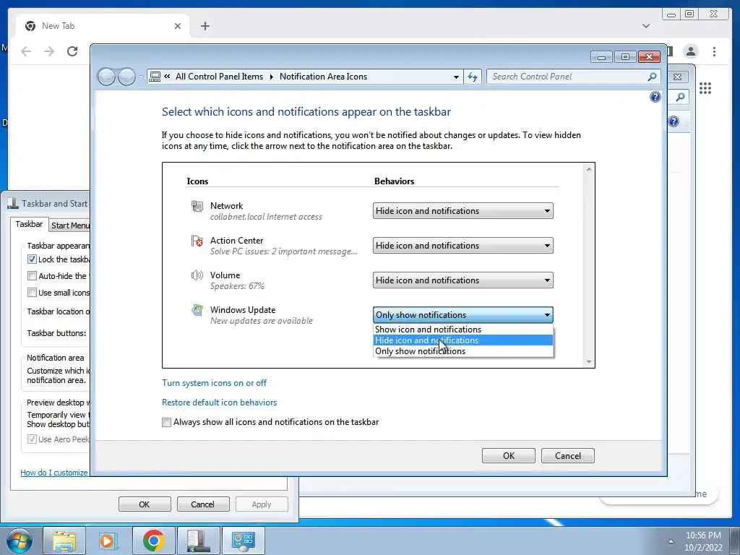Launch Windows Media Player from the taskbar

(108, 541)
